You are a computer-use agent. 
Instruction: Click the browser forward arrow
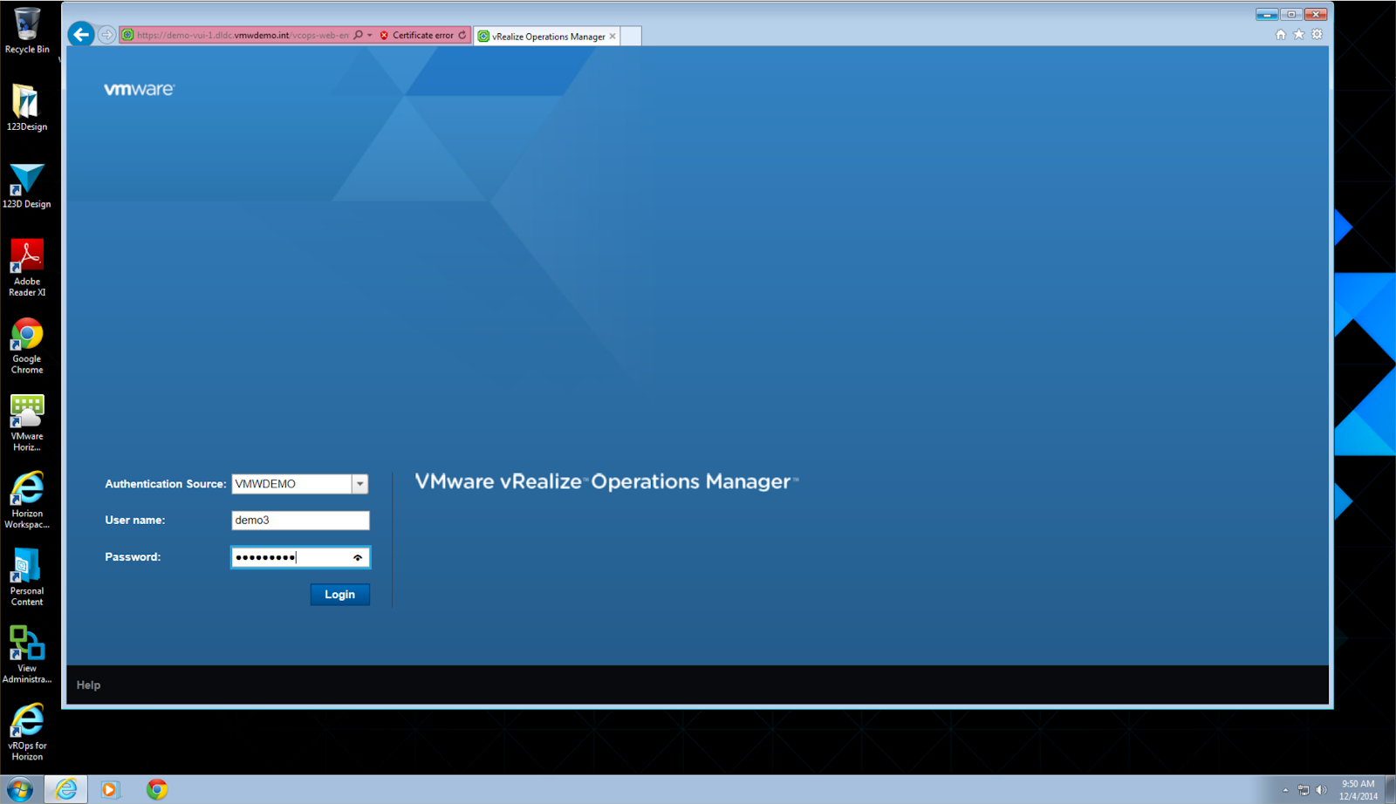click(x=106, y=35)
